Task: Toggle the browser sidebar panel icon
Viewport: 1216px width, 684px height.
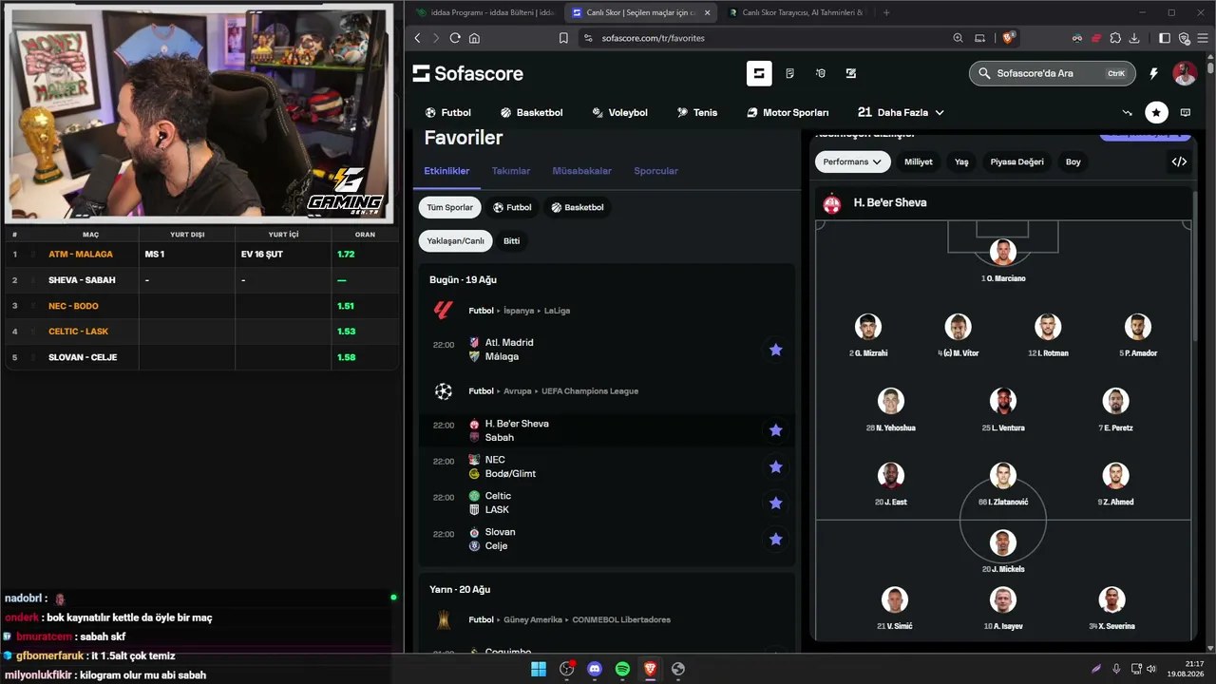Action: (x=1165, y=38)
